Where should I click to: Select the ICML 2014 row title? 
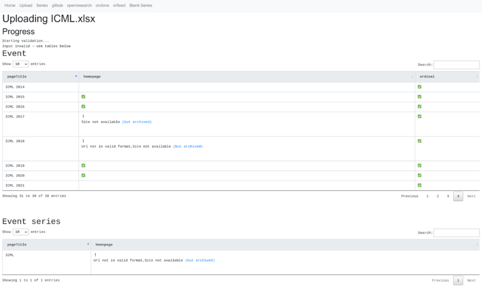pos(14,87)
